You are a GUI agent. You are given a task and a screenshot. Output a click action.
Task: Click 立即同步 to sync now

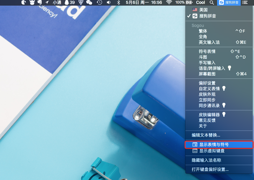(219, 100)
